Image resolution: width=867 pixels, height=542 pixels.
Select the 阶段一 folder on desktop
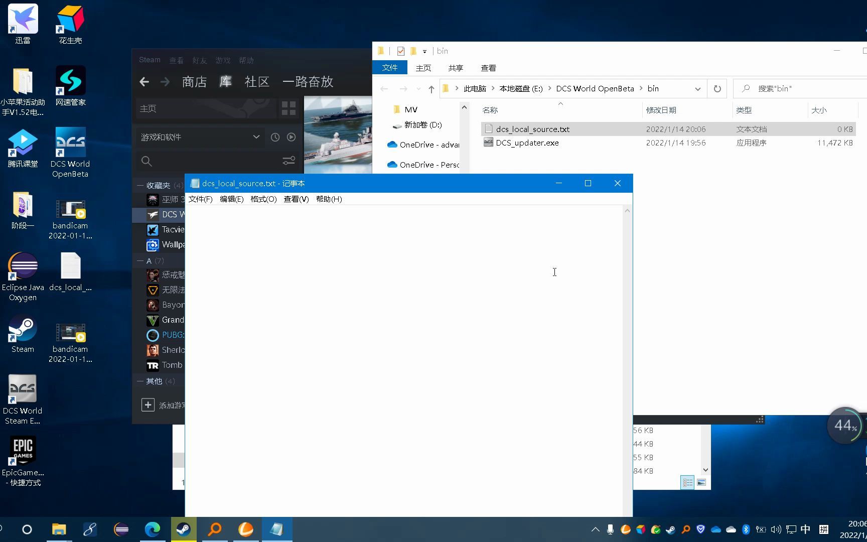(x=23, y=210)
